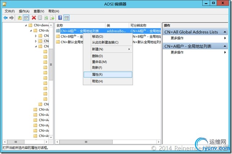Click the addressBo... class cell
The width and height of the screenshot is (232, 154).
click(116, 31)
